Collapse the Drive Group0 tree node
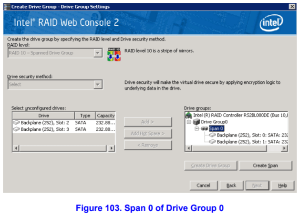Viewport: 299px width, 215px height. pyautogui.click(x=188, y=122)
